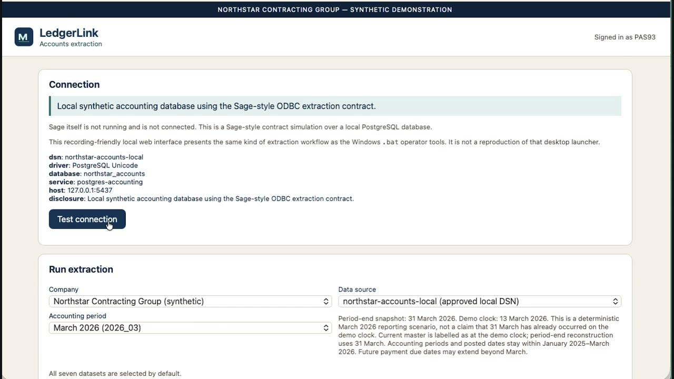Click the LedgerLink logo icon
Screen dimensions: 674x379
24,37
